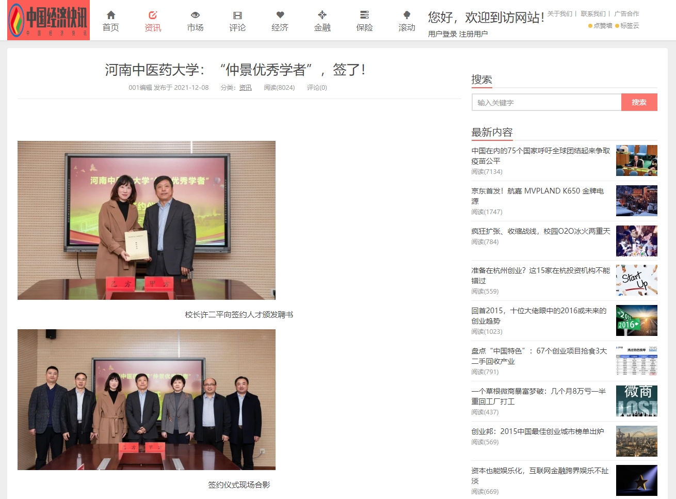Select the 金融 navigation icon
Screen dimensions: 676x499
322,15
